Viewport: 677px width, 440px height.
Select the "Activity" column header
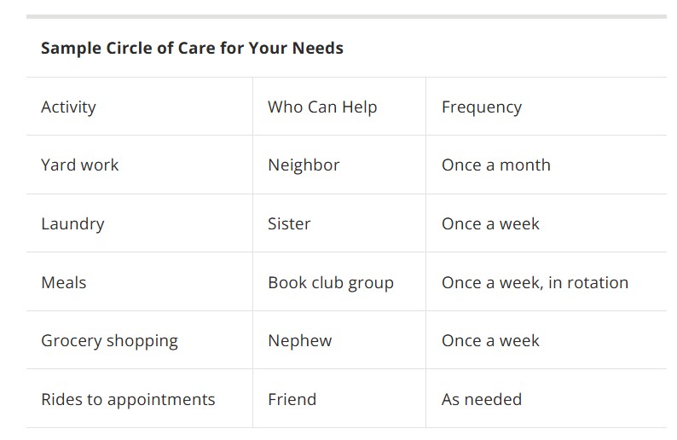pyautogui.click(x=68, y=107)
